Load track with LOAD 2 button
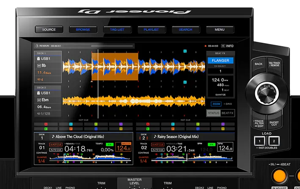 (274, 141)
